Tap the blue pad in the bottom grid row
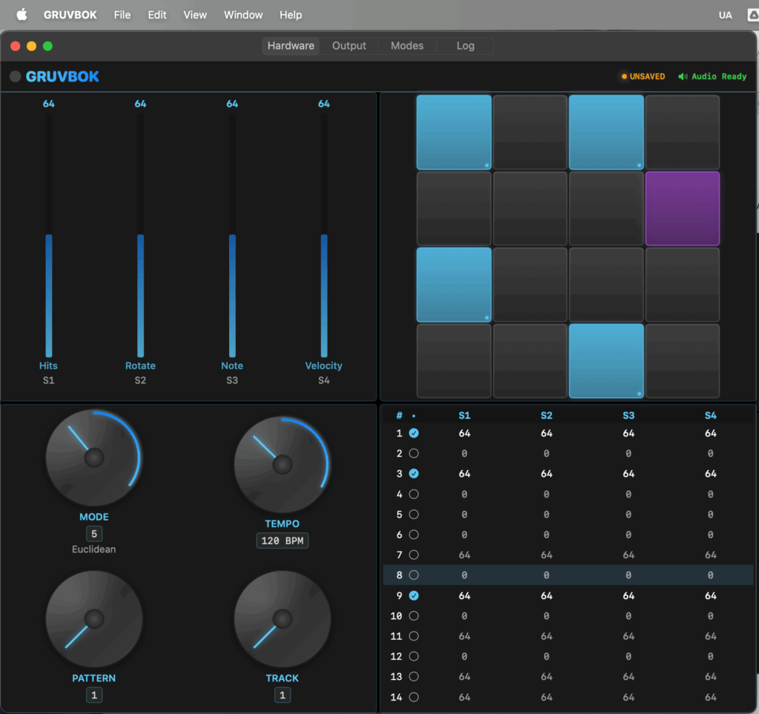Viewport: 759px width, 714px height. tap(606, 361)
